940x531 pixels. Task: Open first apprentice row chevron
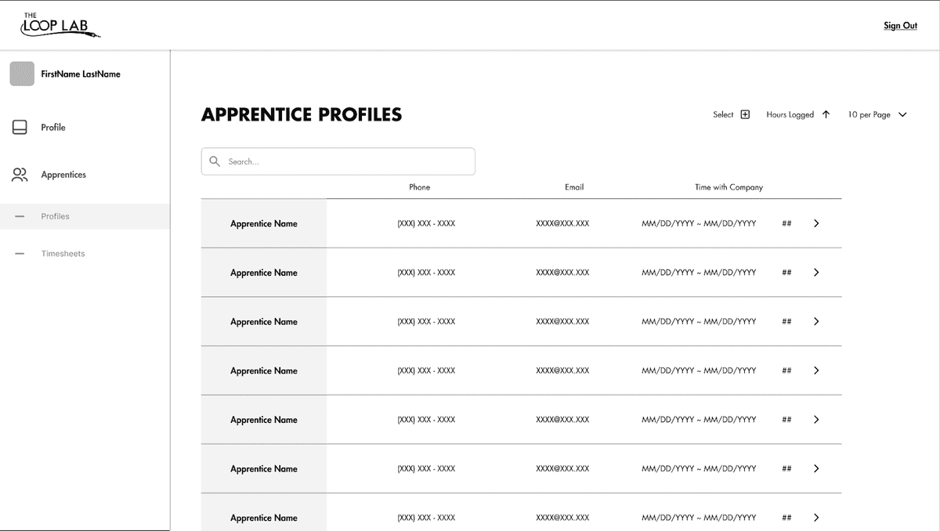coord(816,223)
